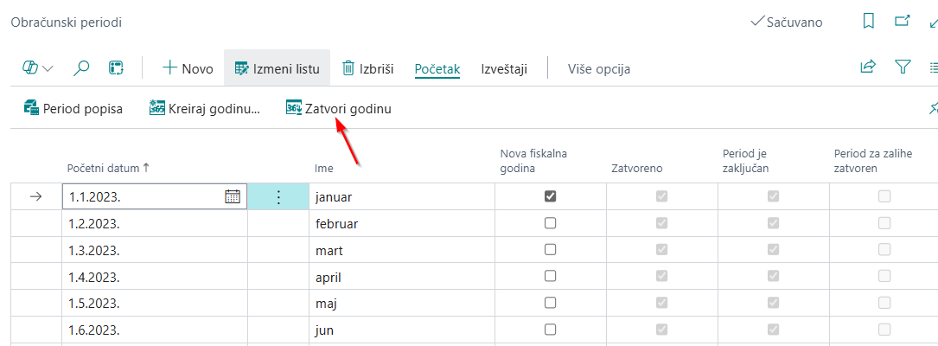Click the jun name cell
Screen dimensions: 938x346
point(402,330)
